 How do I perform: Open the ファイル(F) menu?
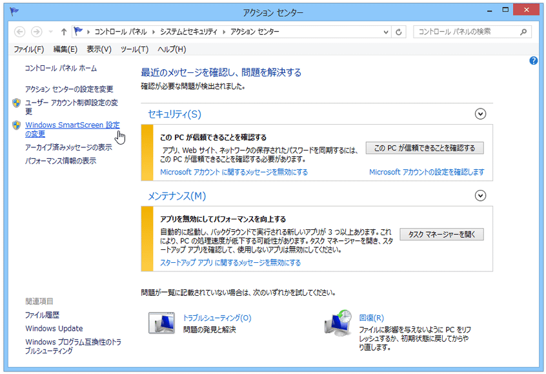coord(28,50)
